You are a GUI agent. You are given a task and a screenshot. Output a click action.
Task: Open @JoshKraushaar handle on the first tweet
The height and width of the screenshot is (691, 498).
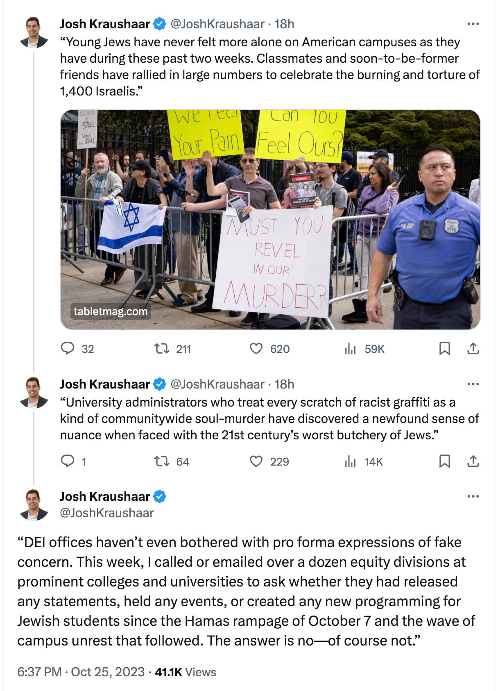click(x=217, y=24)
